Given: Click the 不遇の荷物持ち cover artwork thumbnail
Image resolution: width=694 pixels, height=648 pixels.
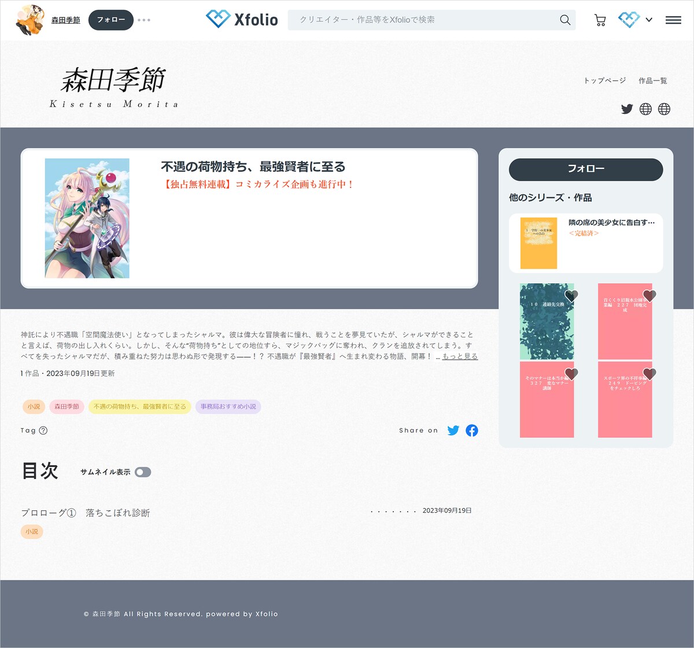Looking at the screenshot, I should tap(87, 218).
